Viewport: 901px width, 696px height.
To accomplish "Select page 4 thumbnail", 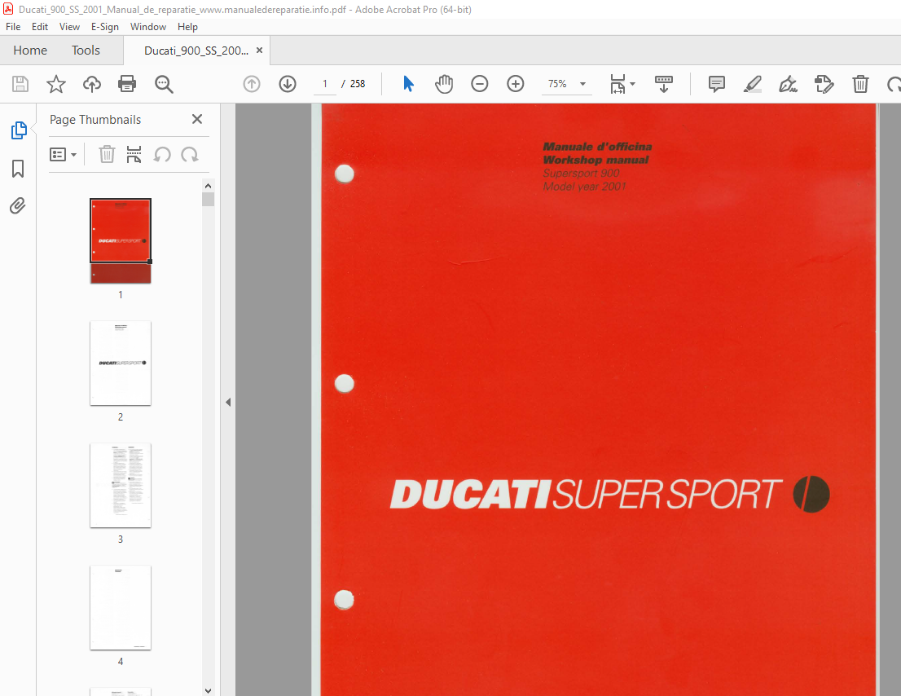I will point(121,608).
